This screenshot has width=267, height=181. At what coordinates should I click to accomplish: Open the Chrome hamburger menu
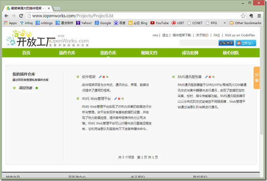[259, 16]
